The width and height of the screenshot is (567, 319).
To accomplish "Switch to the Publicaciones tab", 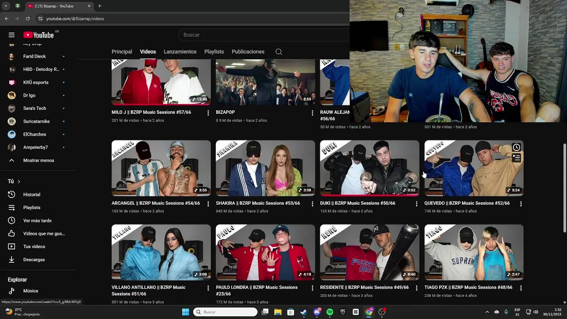I will [x=248, y=52].
